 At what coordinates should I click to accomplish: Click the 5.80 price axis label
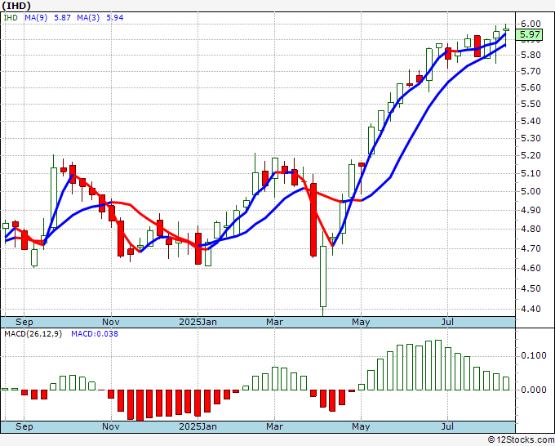[531, 55]
